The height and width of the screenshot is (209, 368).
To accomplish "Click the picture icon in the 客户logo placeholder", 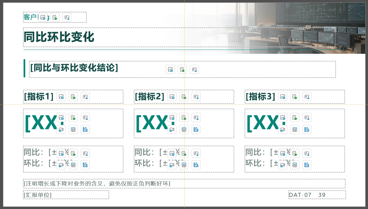I will coord(43,18).
